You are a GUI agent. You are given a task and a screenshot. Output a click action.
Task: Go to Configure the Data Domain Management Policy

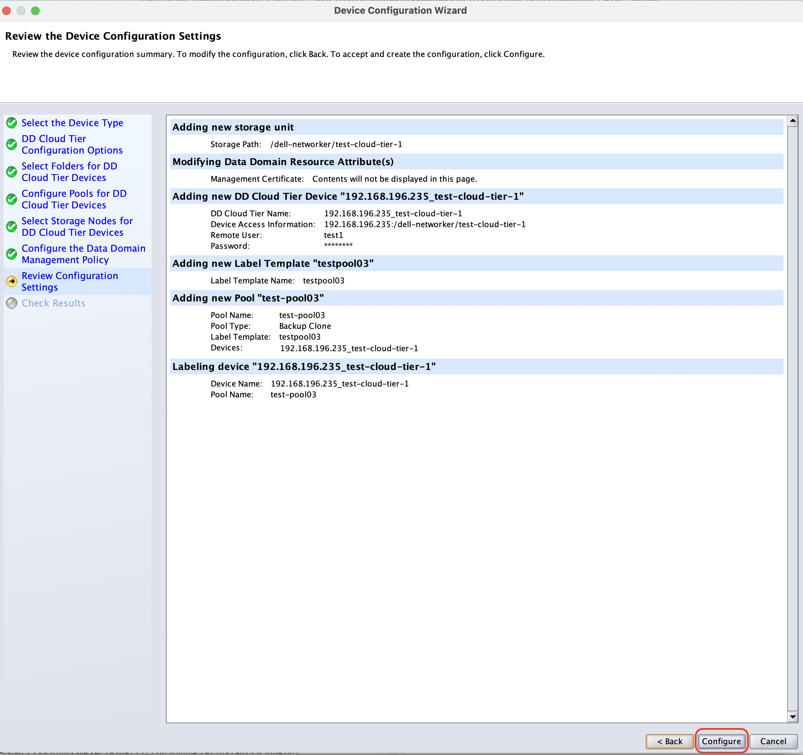pos(83,254)
